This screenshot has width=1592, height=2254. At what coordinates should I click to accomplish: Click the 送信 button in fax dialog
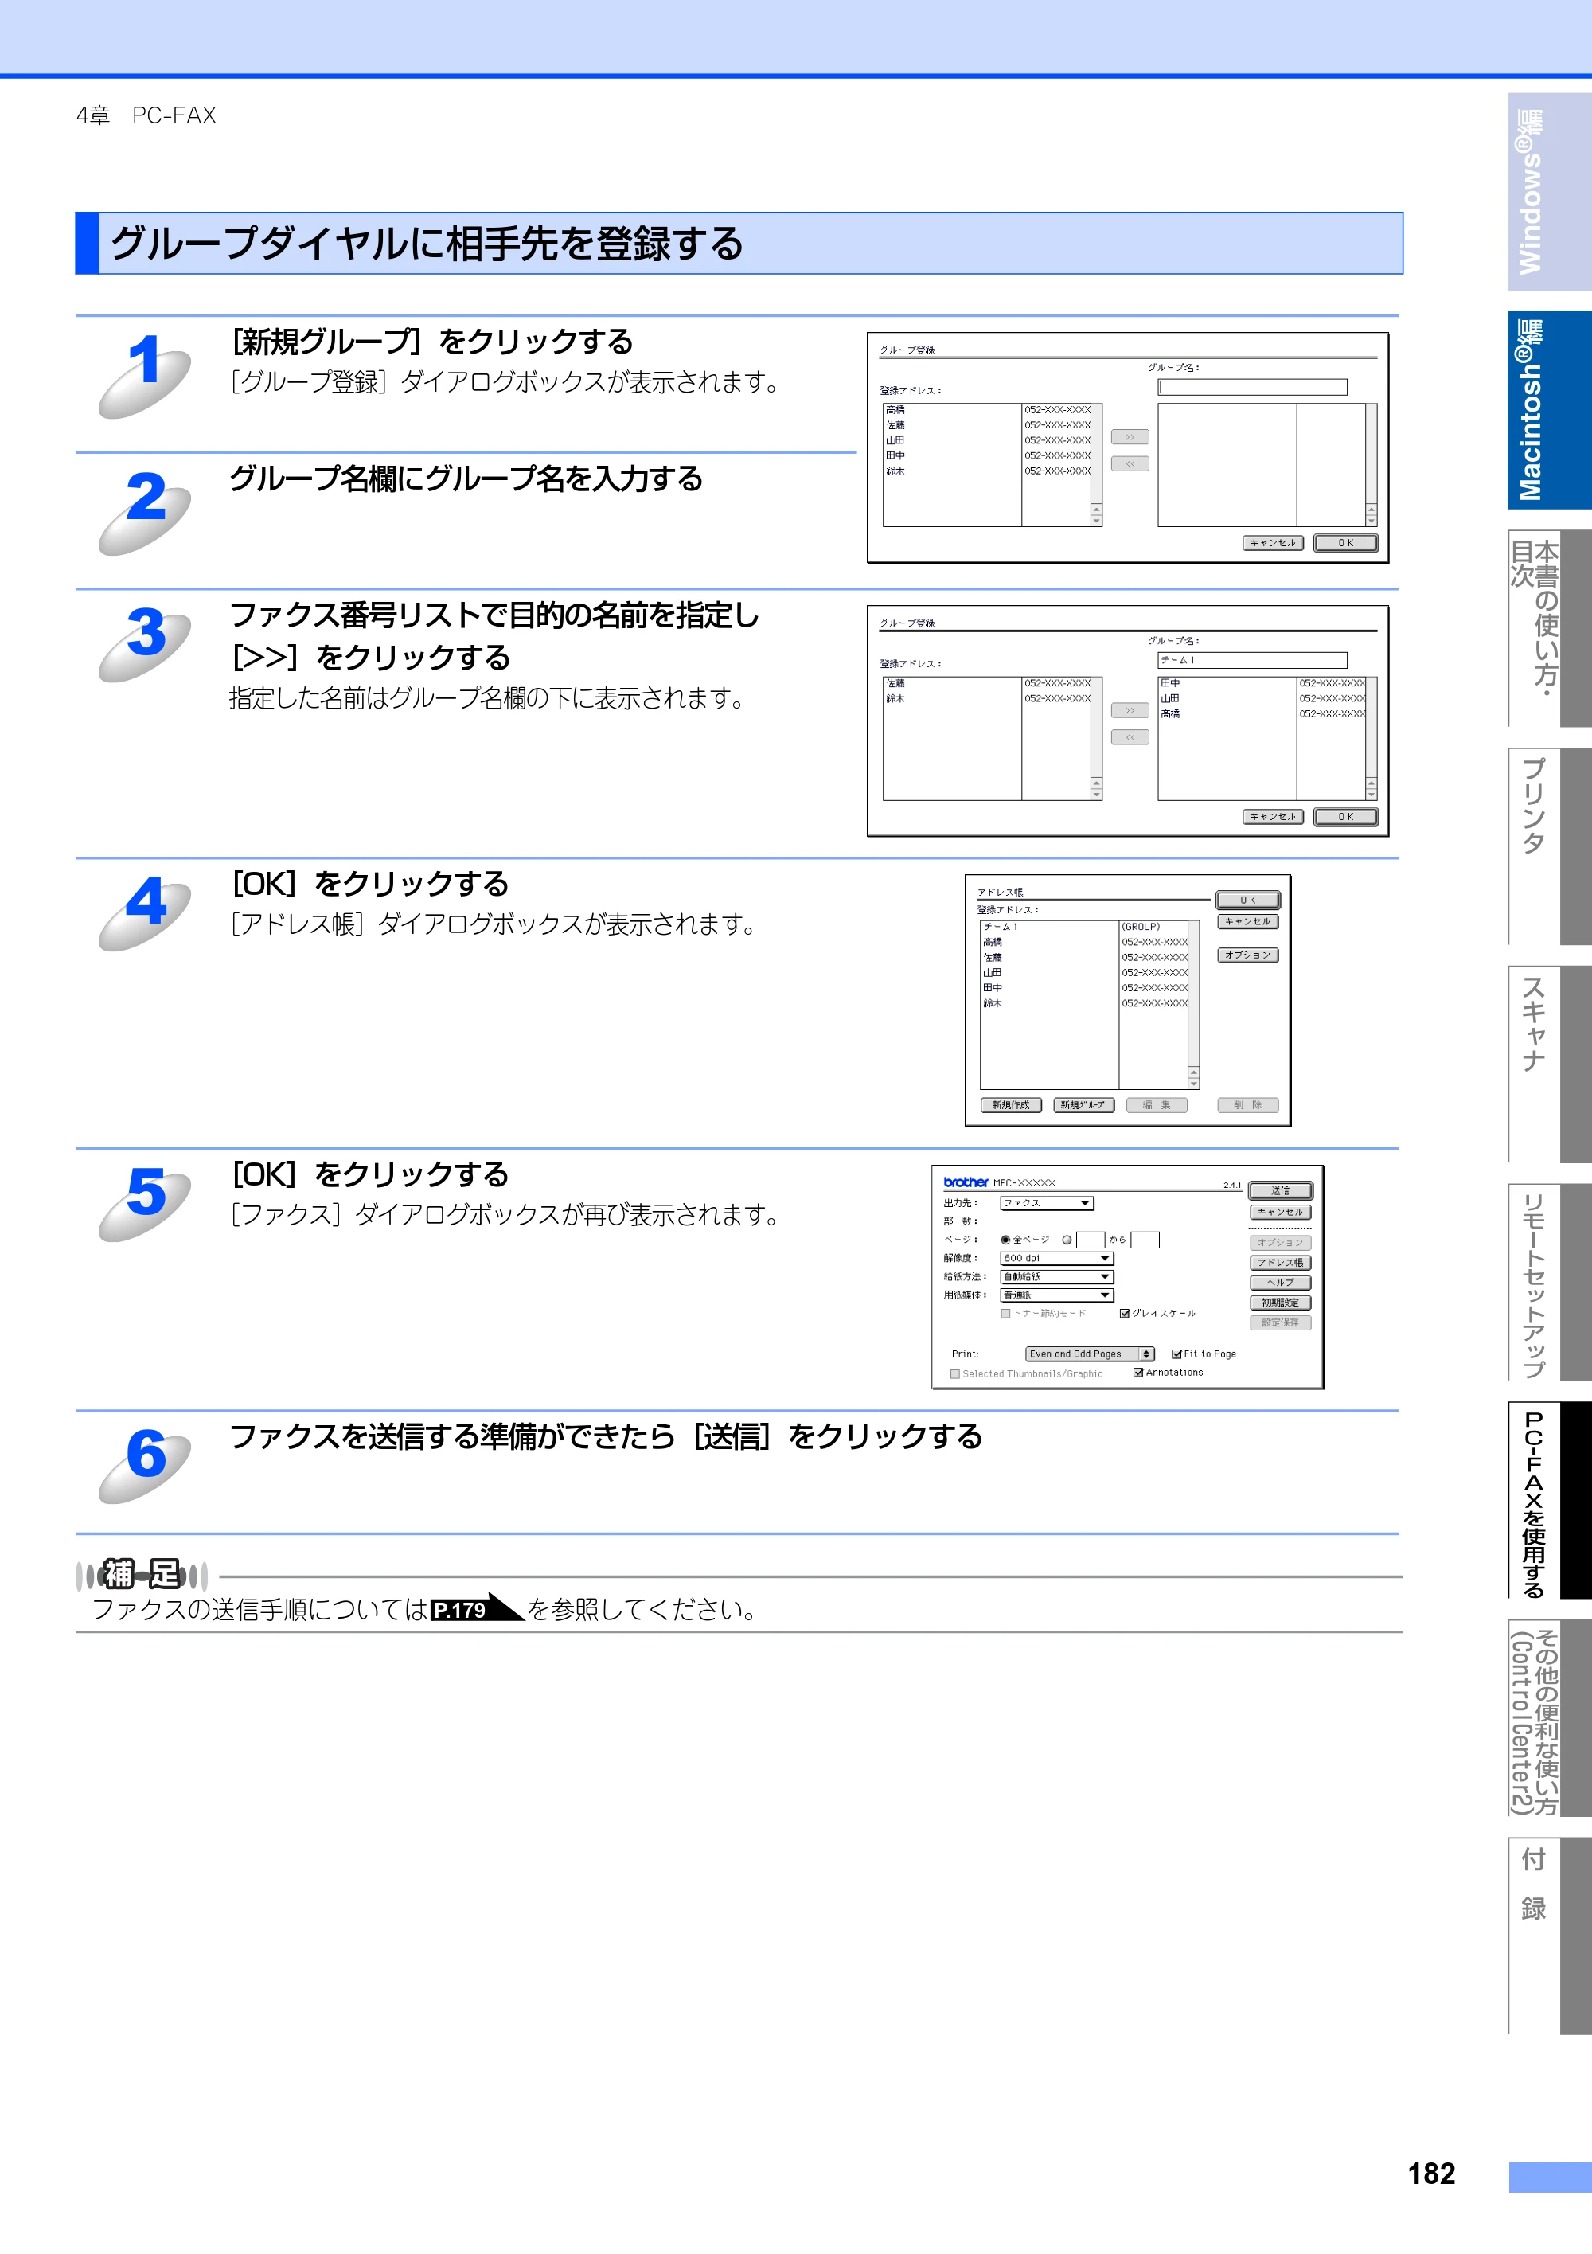(x=1280, y=1191)
